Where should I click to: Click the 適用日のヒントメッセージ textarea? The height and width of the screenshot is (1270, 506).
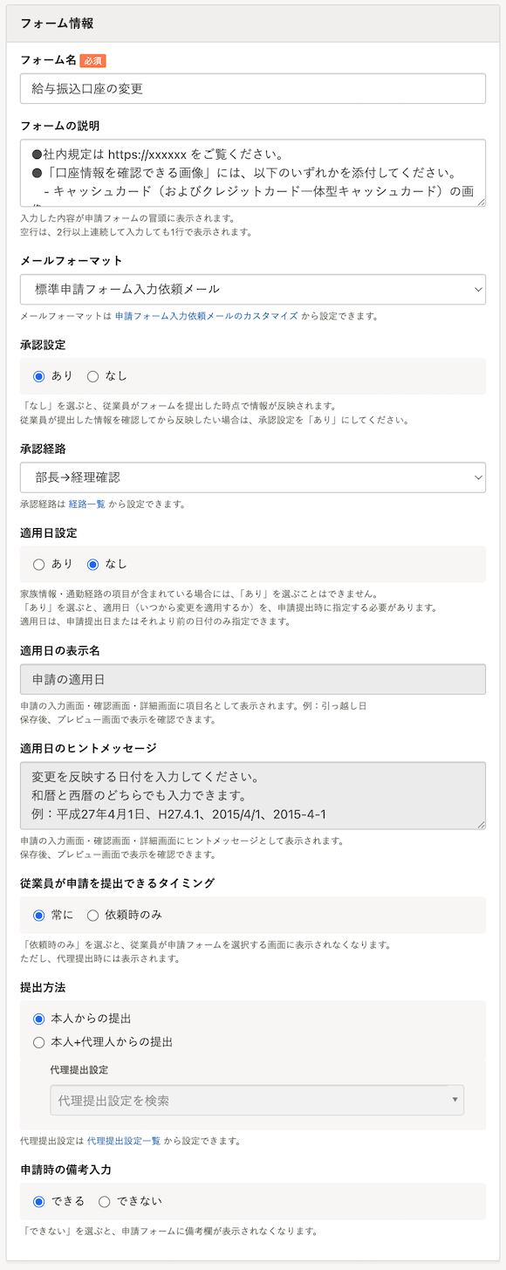coord(253,795)
